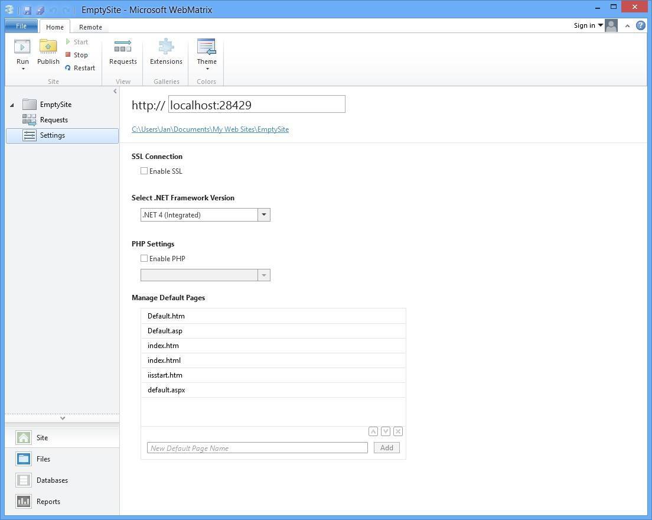This screenshot has height=520, width=652.
Task: Open the File menu
Action: (x=21, y=26)
